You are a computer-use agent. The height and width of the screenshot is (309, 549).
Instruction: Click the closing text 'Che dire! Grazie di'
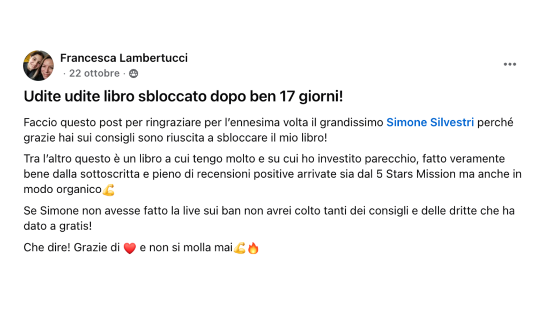[x=72, y=248]
